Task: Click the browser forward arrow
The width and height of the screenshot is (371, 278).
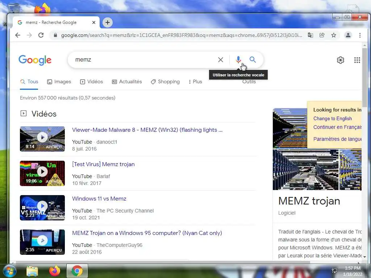Action: (x=29, y=35)
